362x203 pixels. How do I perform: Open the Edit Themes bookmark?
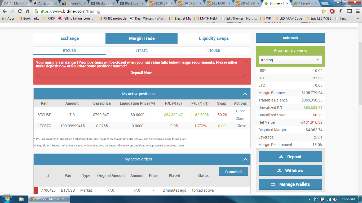(239, 19)
